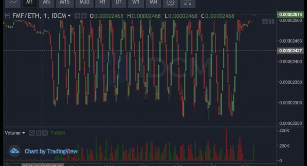307x166 pixels.
Task: Collapse the FMF/ETH legend box toggle
Action: coord(7,16)
